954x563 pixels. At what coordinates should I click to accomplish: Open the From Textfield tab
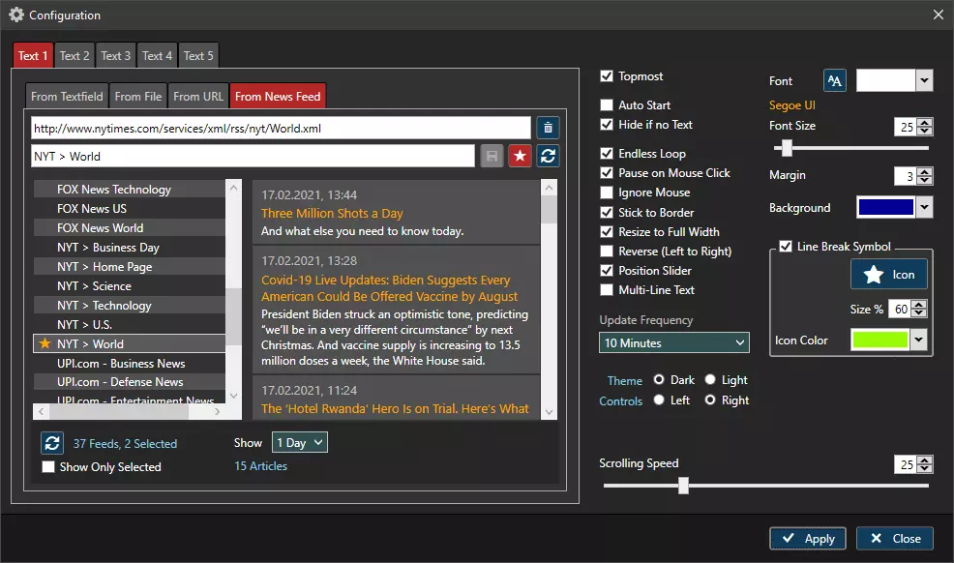tap(67, 96)
